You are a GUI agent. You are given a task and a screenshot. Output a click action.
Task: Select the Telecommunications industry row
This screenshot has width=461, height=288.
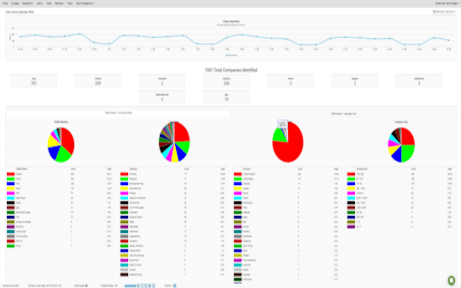coord(174,198)
